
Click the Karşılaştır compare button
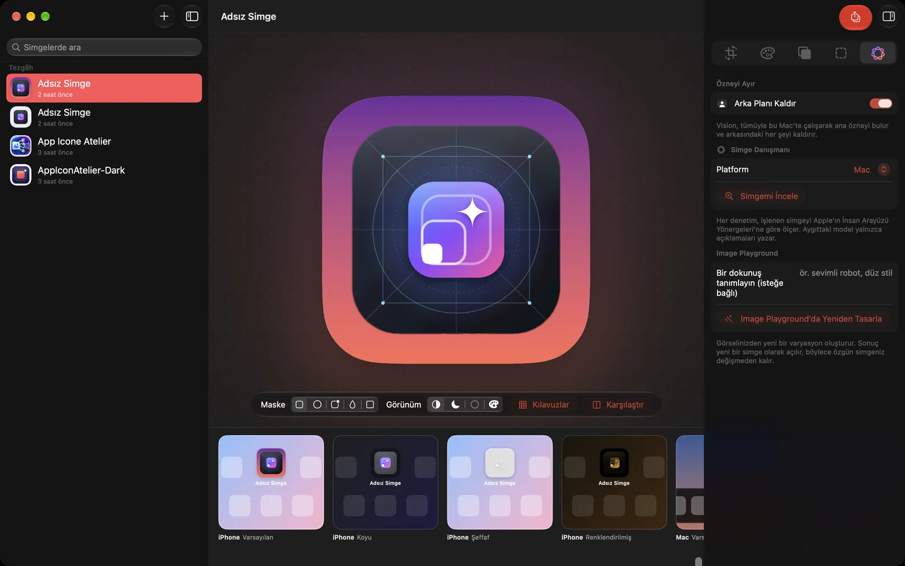[x=618, y=404]
